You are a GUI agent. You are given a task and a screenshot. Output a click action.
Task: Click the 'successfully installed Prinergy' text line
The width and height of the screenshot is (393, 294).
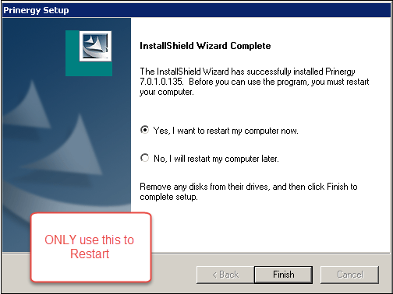coord(247,72)
